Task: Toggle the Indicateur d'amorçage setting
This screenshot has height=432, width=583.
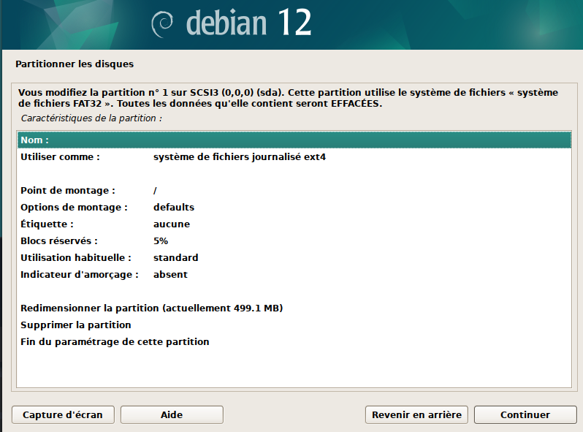Action: 294,274
